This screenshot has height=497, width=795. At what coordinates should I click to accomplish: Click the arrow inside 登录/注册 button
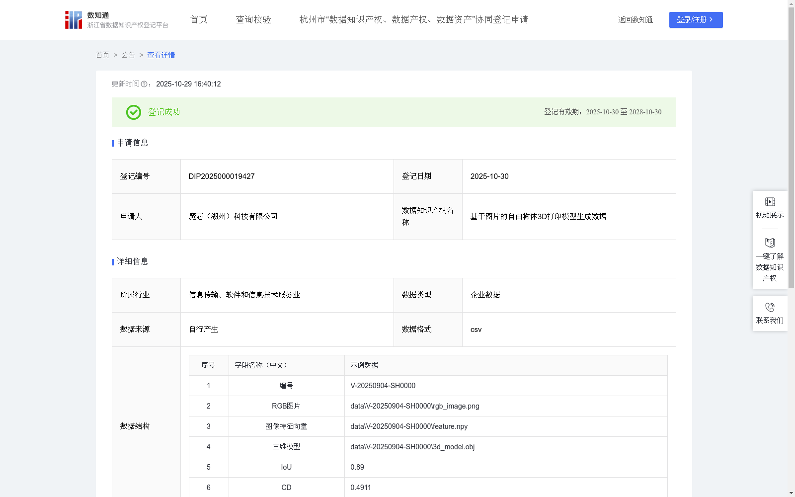(x=711, y=20)
